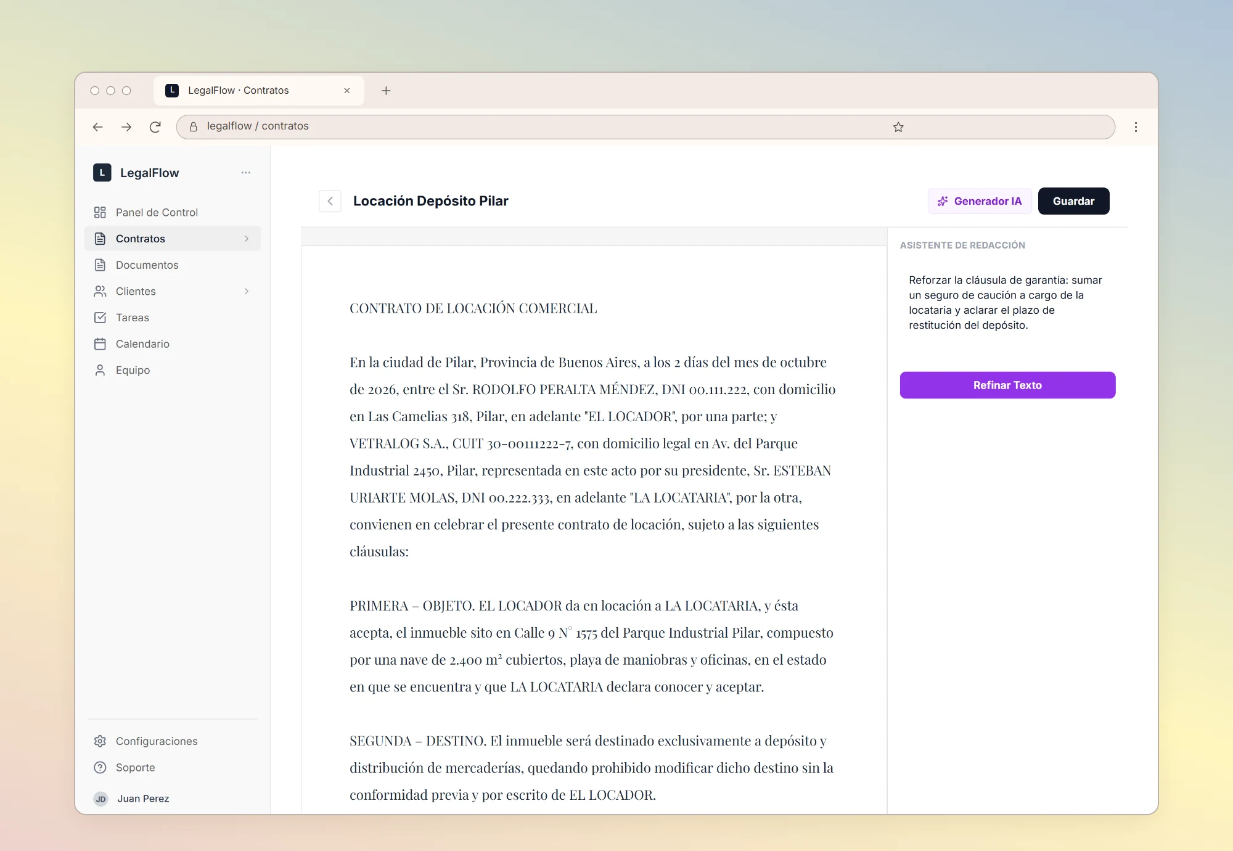This screenshot has height=851, width=1233.
Task: Click the LegalFlow logo icon in sidebar
Action: 102,173
